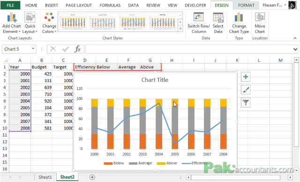Select the Efficiency header cell
The height and width of the screenshot is (182, 300).
click(85, 67)
